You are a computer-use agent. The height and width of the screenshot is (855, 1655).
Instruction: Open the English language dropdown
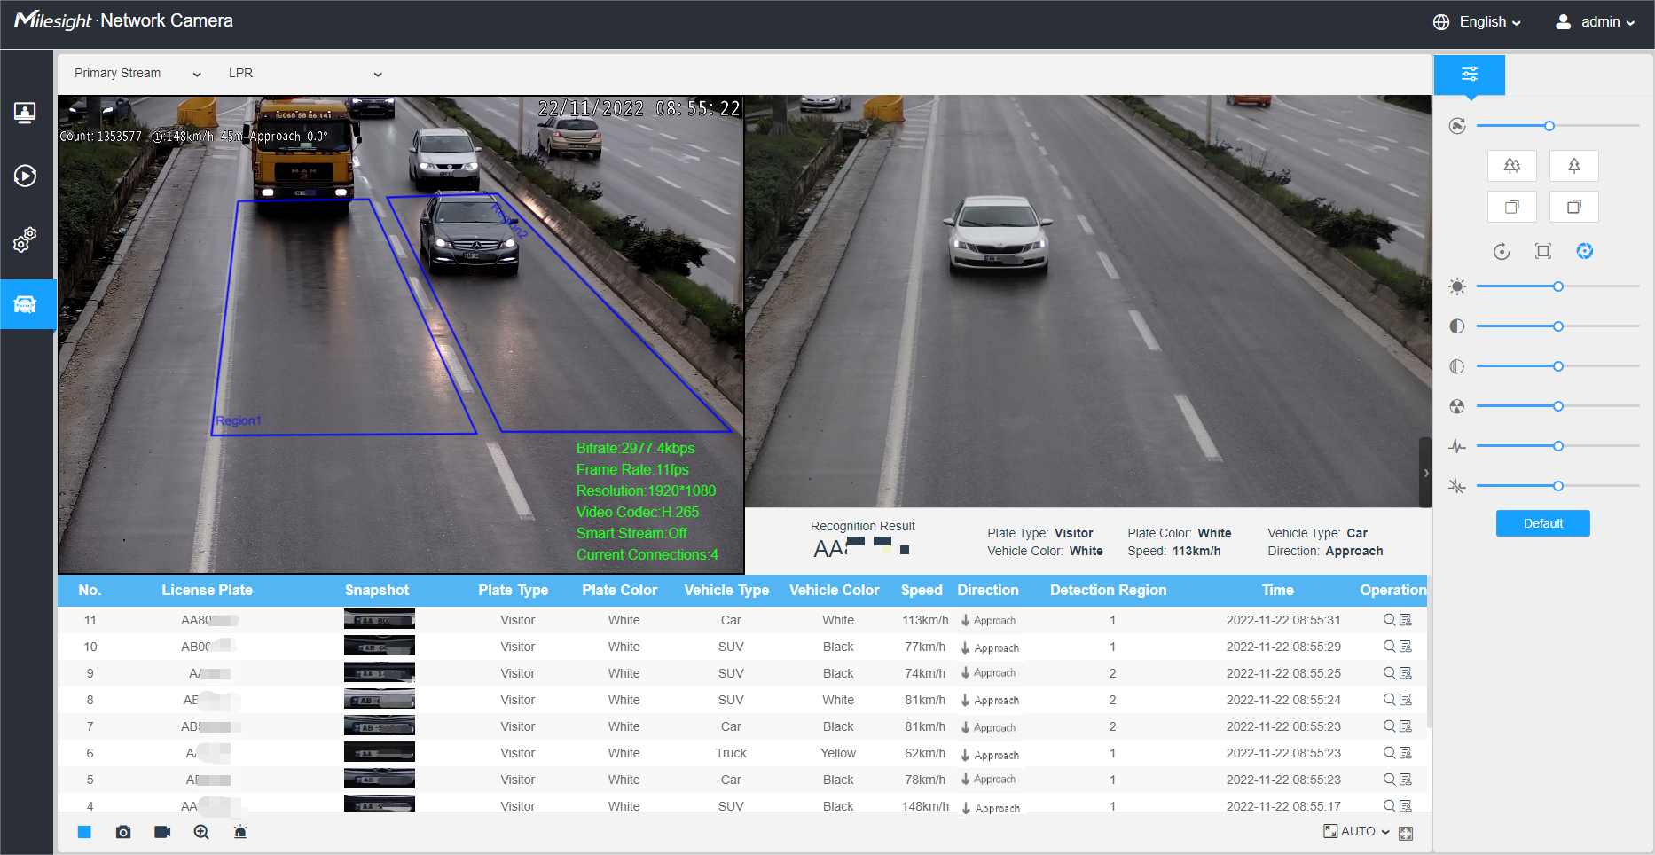(1478, 22)
